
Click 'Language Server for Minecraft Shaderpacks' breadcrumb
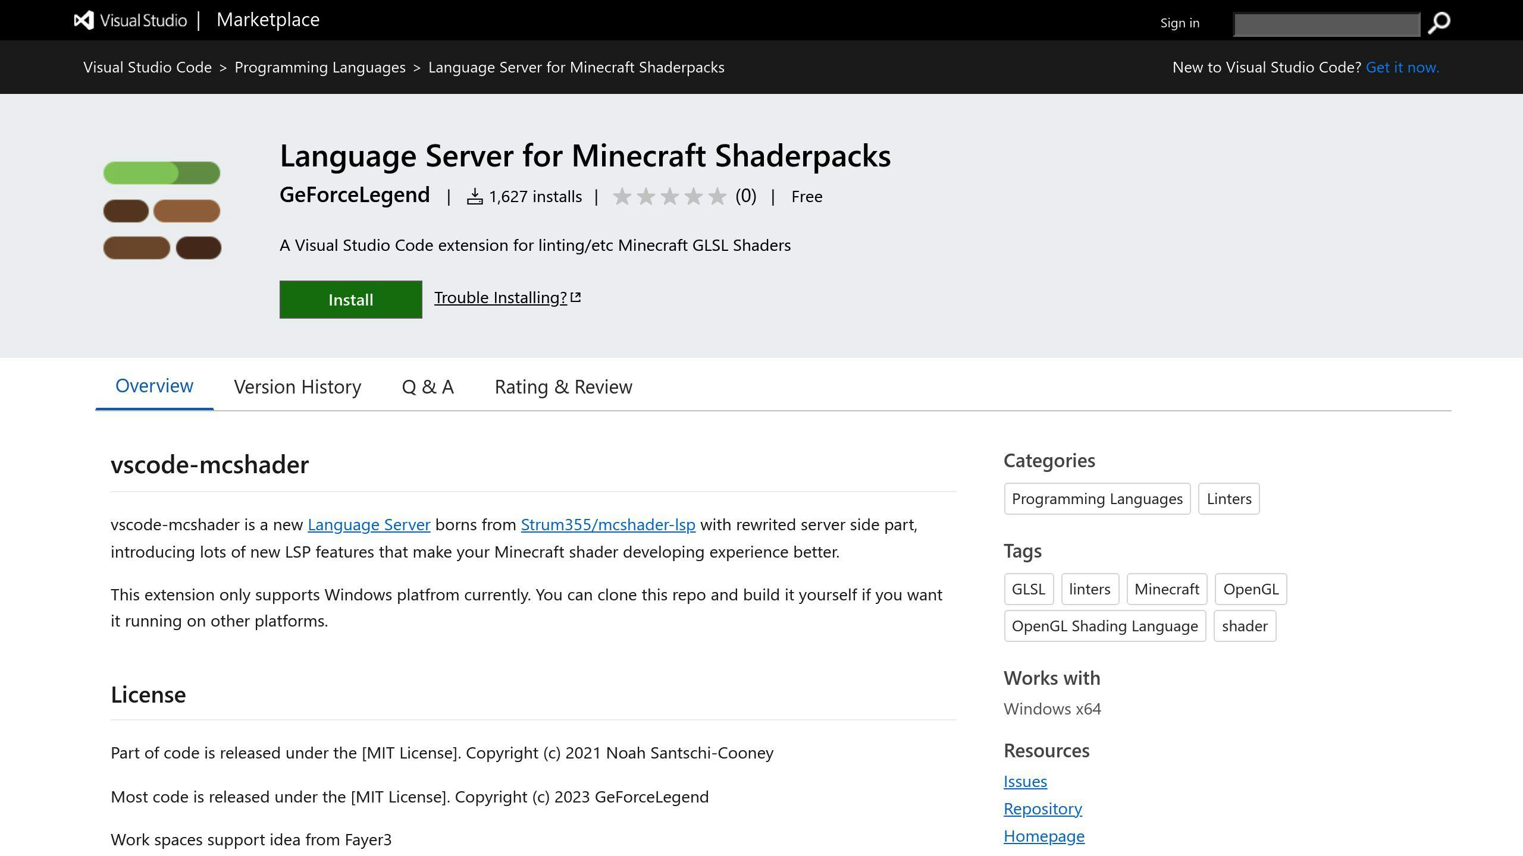[576, 67]
